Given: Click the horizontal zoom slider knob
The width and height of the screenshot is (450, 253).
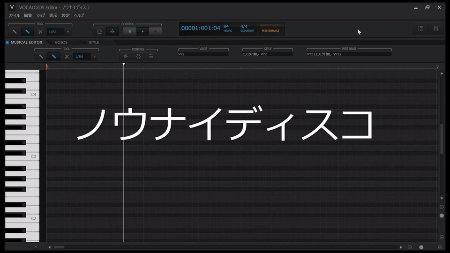Looking at the screenshot, I should click(421, 247).
